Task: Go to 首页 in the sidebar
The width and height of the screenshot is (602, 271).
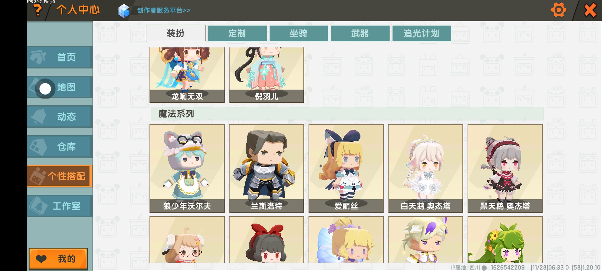Action: point(60,57)
